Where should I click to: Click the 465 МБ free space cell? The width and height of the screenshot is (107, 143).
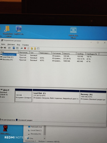tap(80, 61)
